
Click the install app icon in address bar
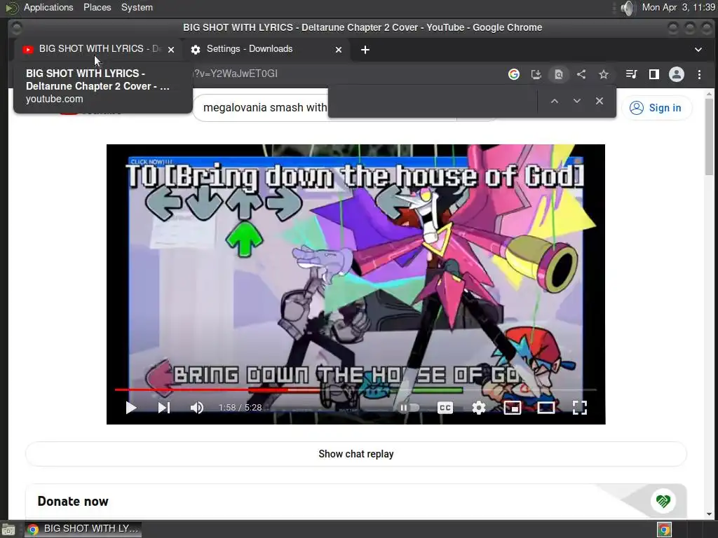coord(536,74)
